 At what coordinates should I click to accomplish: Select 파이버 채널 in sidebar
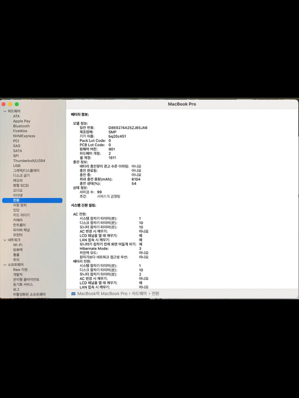coord(22,230)
